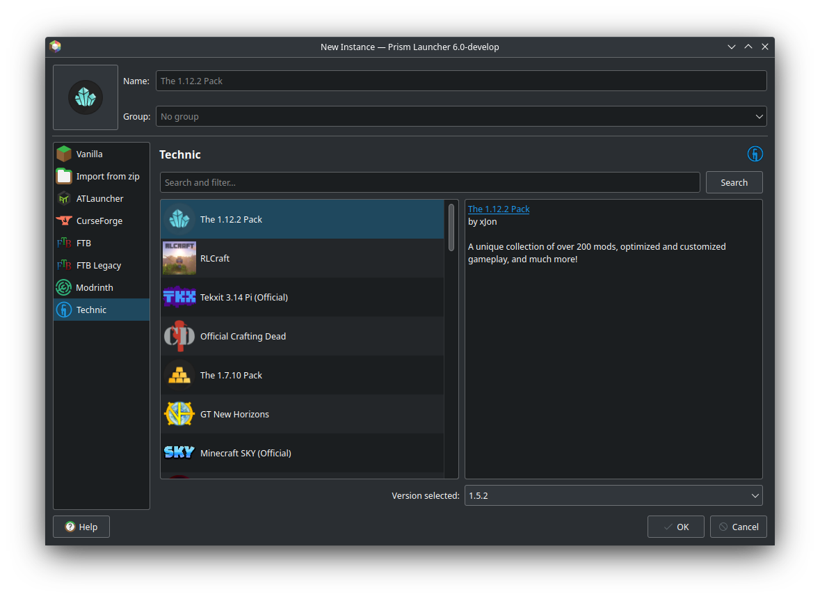Image resolution: width=820 pixels, height=599 pixels.
Task: Switch to Modrinth modpacks
Action: 102,287
